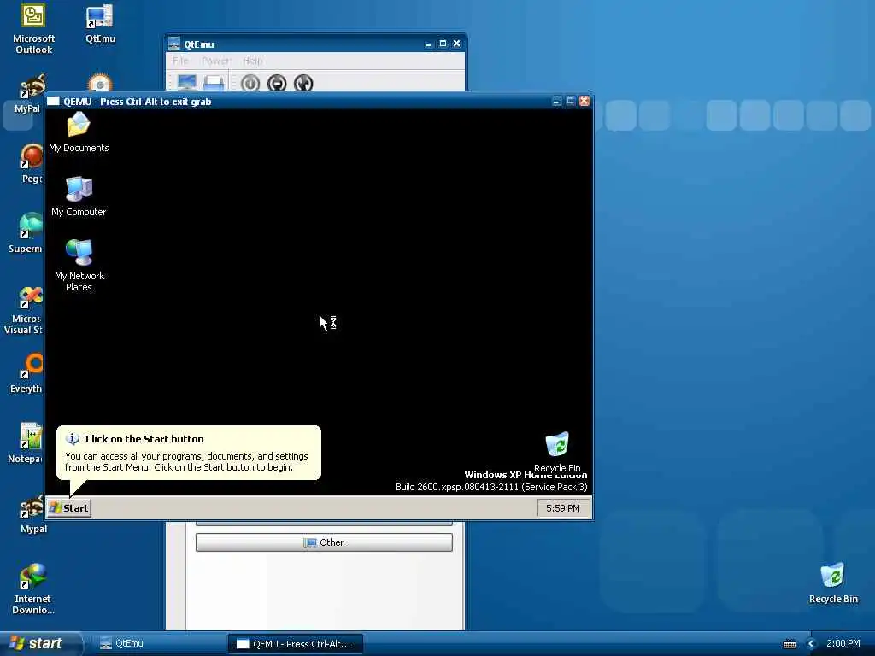Open My Documents in the QEMU guest
875x656 pixels.
[79, 132]
